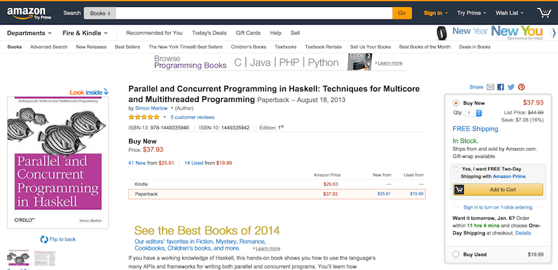Click Paperback New from $25.81 price
The image size is (558, 270).
384,194
